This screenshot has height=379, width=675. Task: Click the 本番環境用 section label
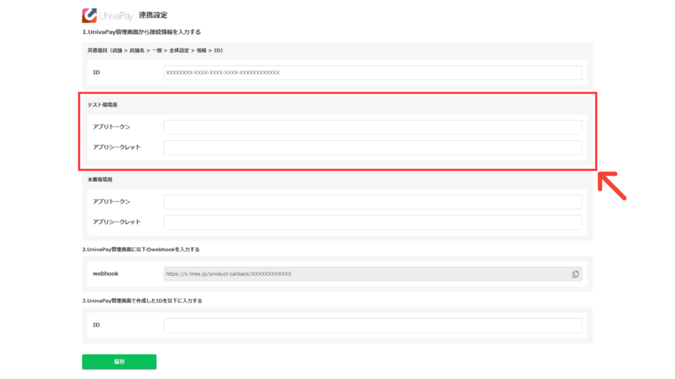point(100,180)
